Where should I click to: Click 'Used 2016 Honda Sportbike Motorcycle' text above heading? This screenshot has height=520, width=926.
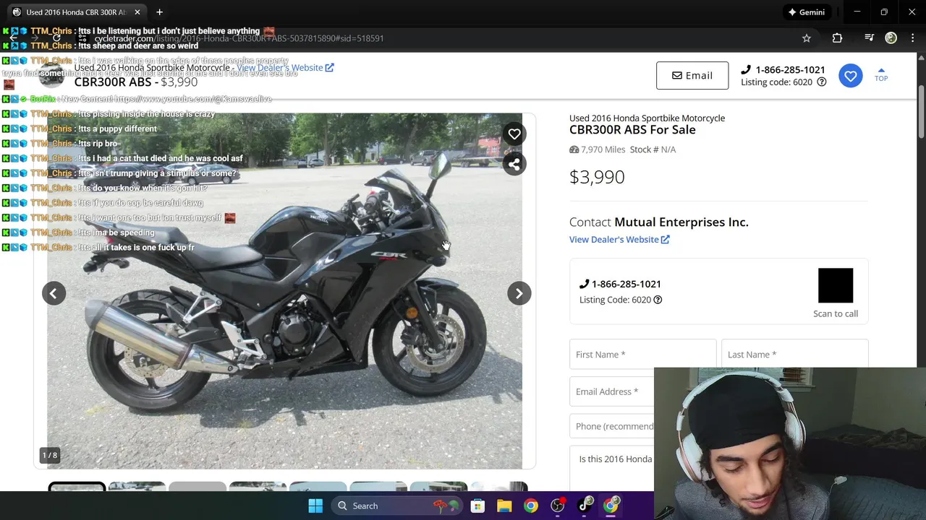(647, 118)
